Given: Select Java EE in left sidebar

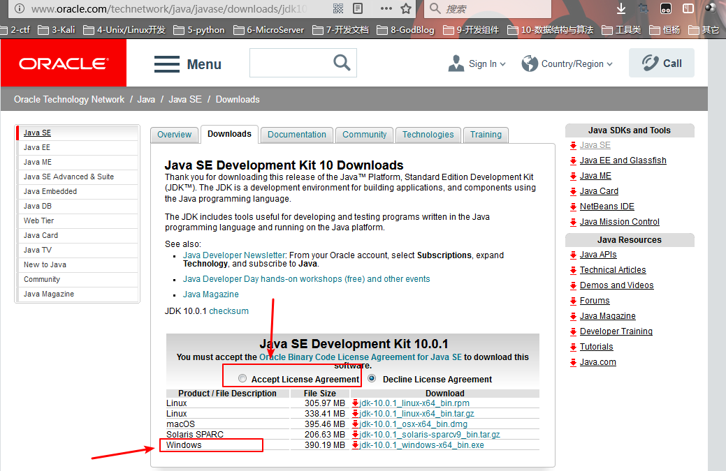Looking at the screenshot, I should click(78, 147).
